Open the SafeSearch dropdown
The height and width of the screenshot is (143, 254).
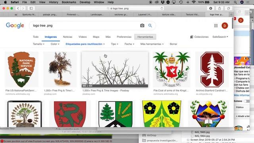point(220,37)
